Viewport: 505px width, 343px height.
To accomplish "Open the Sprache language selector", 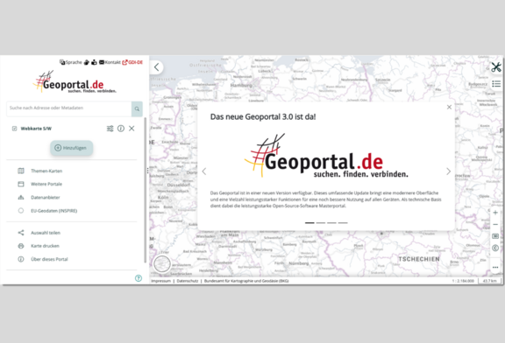I will (x=71, y=62).
